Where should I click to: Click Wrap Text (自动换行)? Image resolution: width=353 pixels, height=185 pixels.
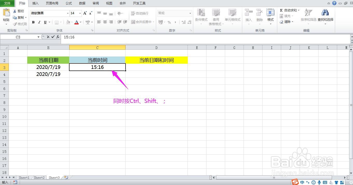tap(140, 13)
